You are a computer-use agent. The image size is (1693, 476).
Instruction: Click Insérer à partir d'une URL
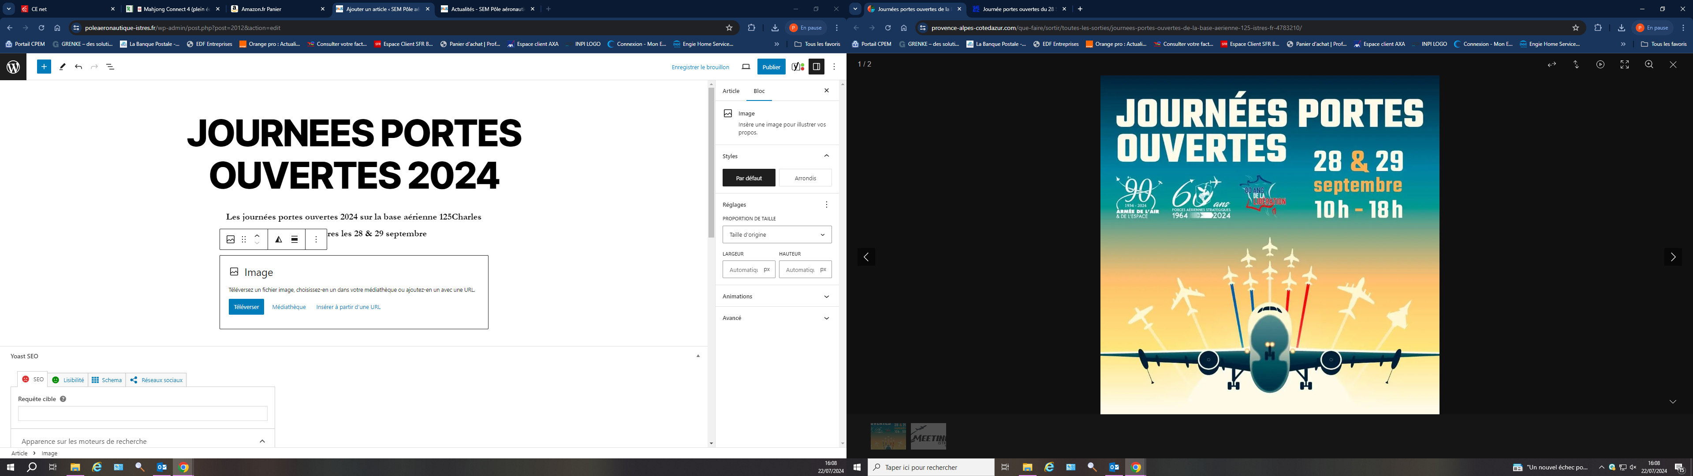click(348, 307)
